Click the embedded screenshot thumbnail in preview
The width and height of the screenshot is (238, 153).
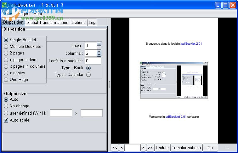point(174,80)
